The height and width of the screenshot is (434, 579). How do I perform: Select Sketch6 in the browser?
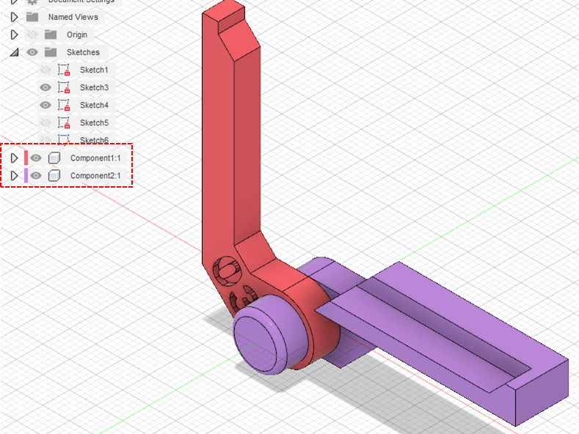pos(94,140)
